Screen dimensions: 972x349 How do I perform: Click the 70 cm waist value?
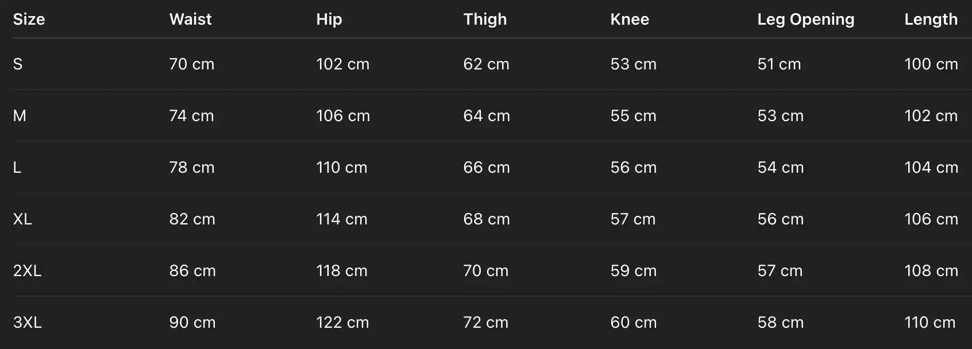click(x=191, y=64)
